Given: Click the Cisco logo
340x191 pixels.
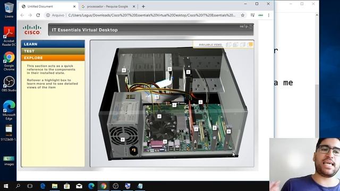Looking at the screenshot, I should coord(32,30).
